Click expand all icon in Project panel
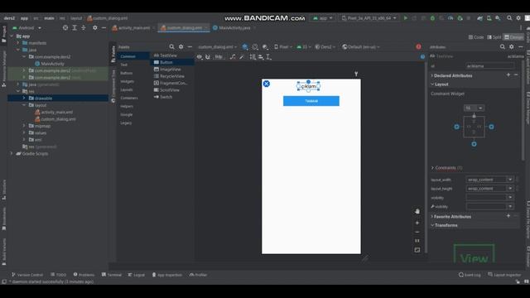This screenshot has height=298, width=530. point(75,27)
